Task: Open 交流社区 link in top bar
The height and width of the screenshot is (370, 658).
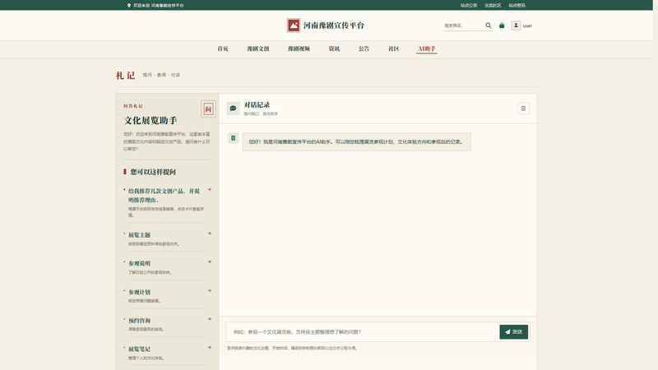Action: pos(493,6)
